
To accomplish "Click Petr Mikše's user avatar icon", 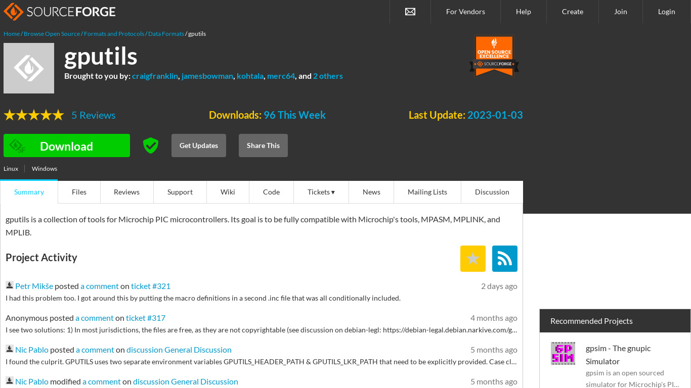I will [x=10, y=285].
